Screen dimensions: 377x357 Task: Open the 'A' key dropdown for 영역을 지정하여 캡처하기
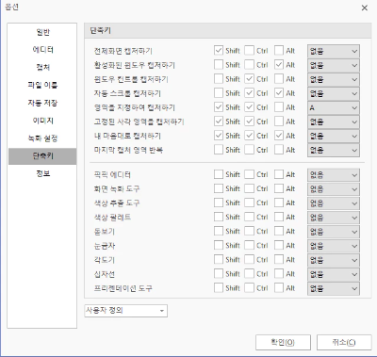click(334, 107)
